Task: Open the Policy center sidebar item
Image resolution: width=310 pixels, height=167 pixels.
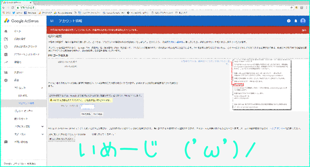Action: click(x=23, y=111)
